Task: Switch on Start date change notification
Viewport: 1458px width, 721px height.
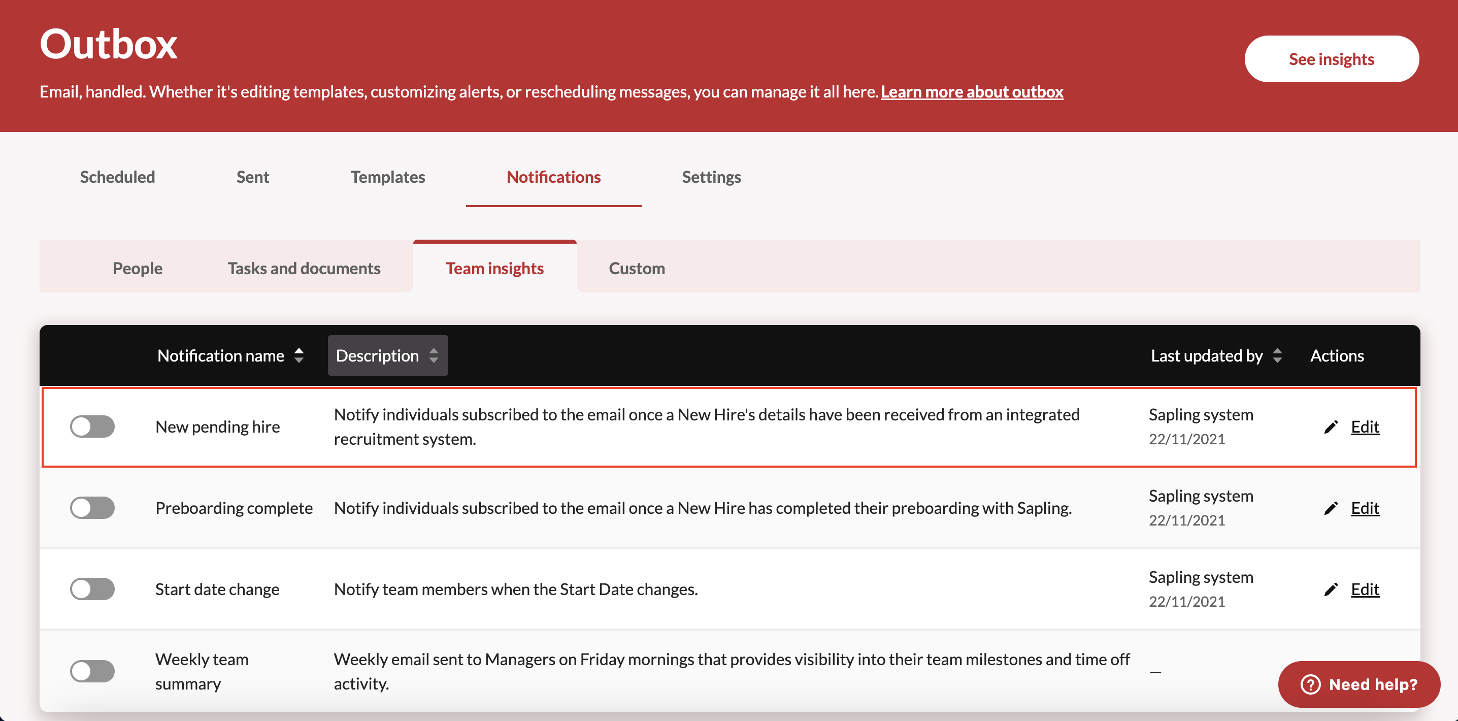Action: pyautogui.click(x=92, y=589)
